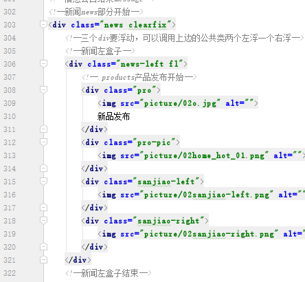Select line number 309 in gutter
Image resolution: width=305 pixels, height=282 pixels.
coord(10,103)
